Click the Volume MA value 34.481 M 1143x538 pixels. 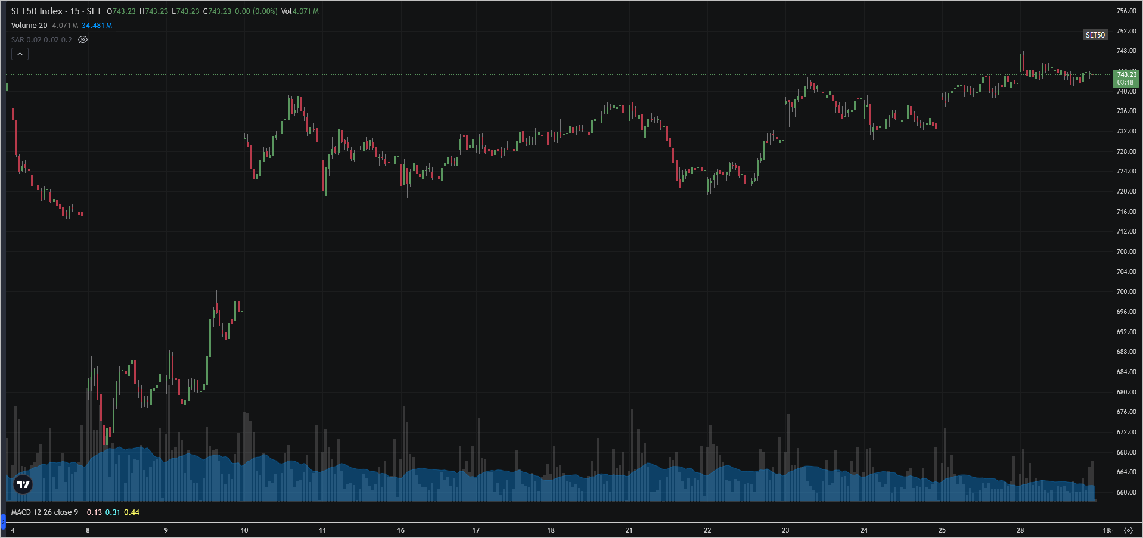point(97,26)
